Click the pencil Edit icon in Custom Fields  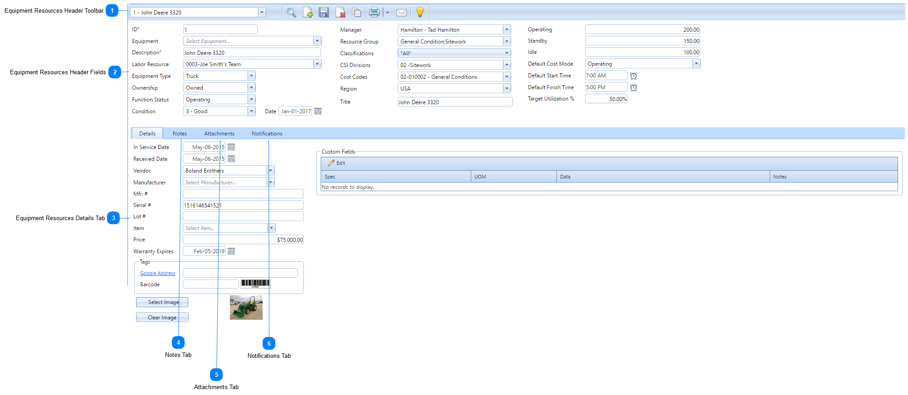(331, 163)
